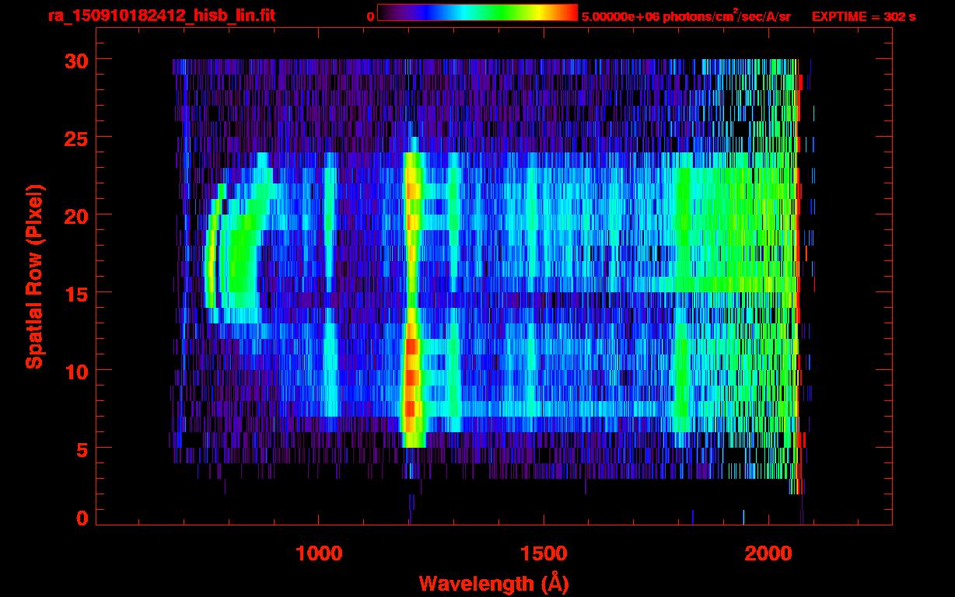Click the x-axis tick label 1000
The image size is (955, 597).
point(319,553)
